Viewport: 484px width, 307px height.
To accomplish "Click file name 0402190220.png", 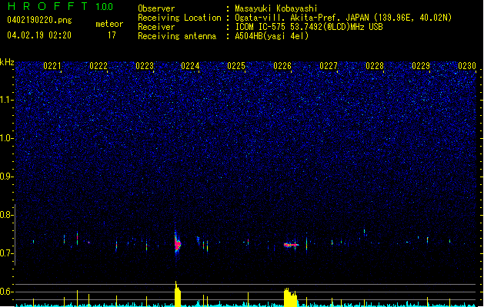I will pyautogui.click(x=39, y=20).
